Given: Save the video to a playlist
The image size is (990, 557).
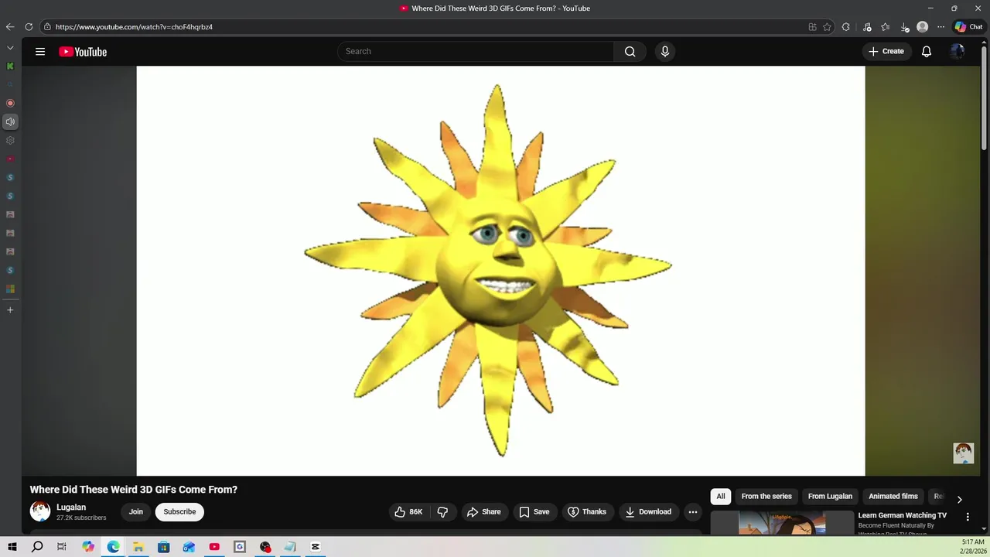Looking at the screenshot, I should click(x=534, y=512).
